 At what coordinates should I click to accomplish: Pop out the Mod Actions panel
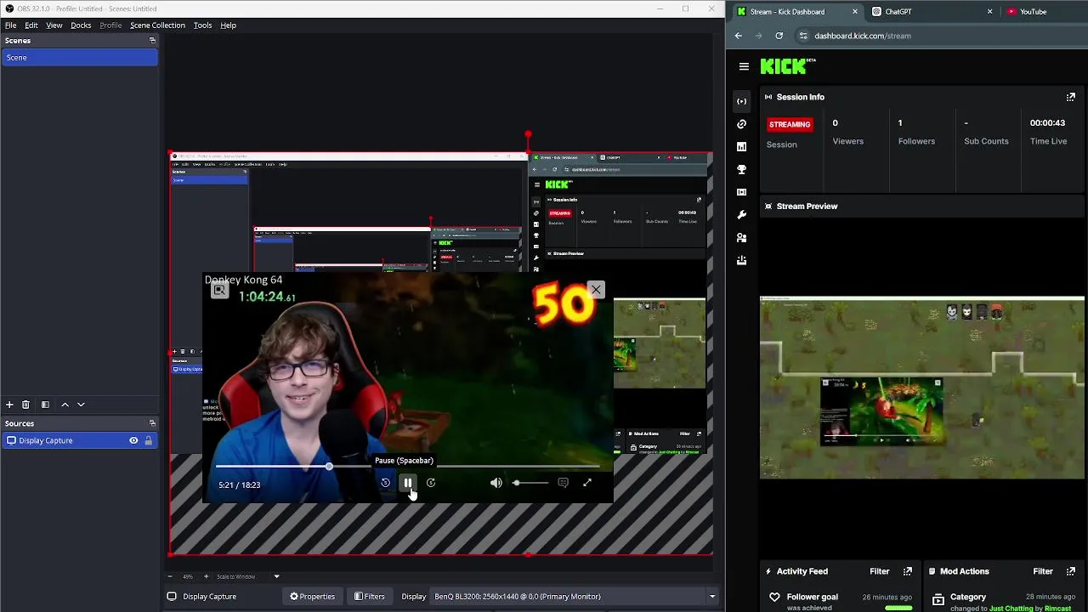1070,571
